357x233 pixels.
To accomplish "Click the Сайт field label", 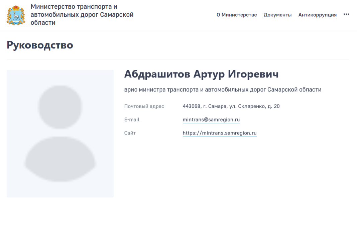I will pos(130,133).
